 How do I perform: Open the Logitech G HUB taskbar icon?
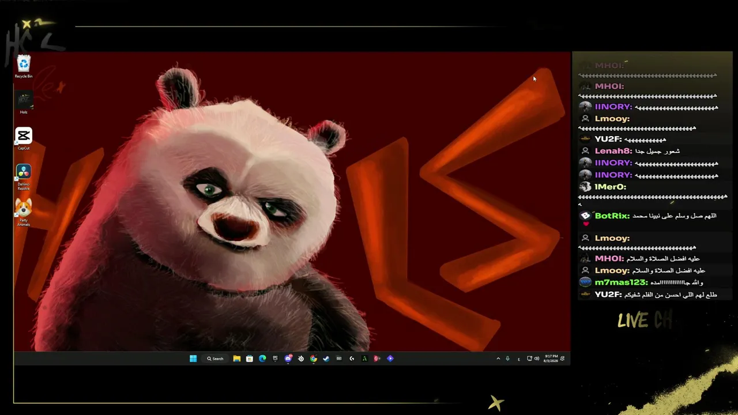352,359
